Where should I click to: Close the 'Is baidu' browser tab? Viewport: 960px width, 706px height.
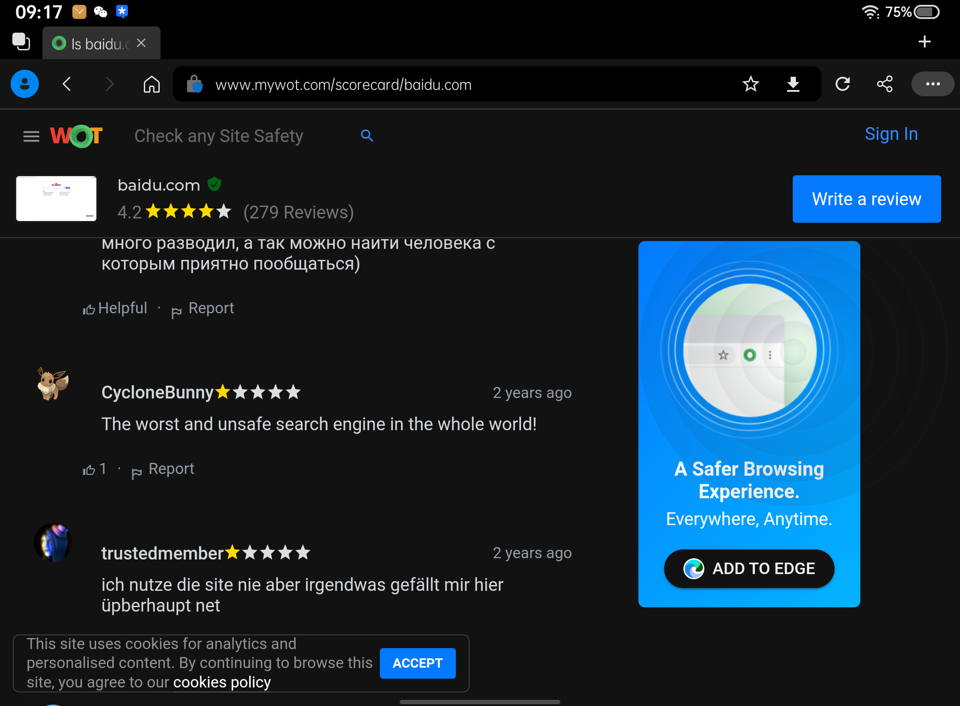141,43
